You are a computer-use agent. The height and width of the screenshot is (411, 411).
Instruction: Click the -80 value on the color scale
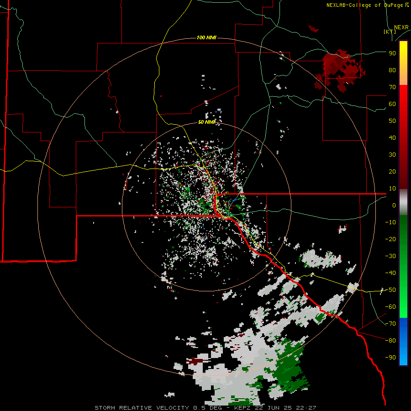click(x=390, y=341)
